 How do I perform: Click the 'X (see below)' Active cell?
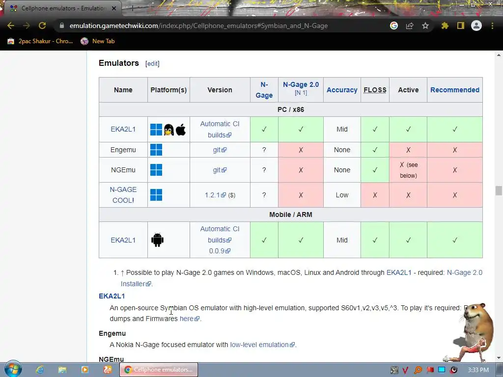tap(408, 170)
